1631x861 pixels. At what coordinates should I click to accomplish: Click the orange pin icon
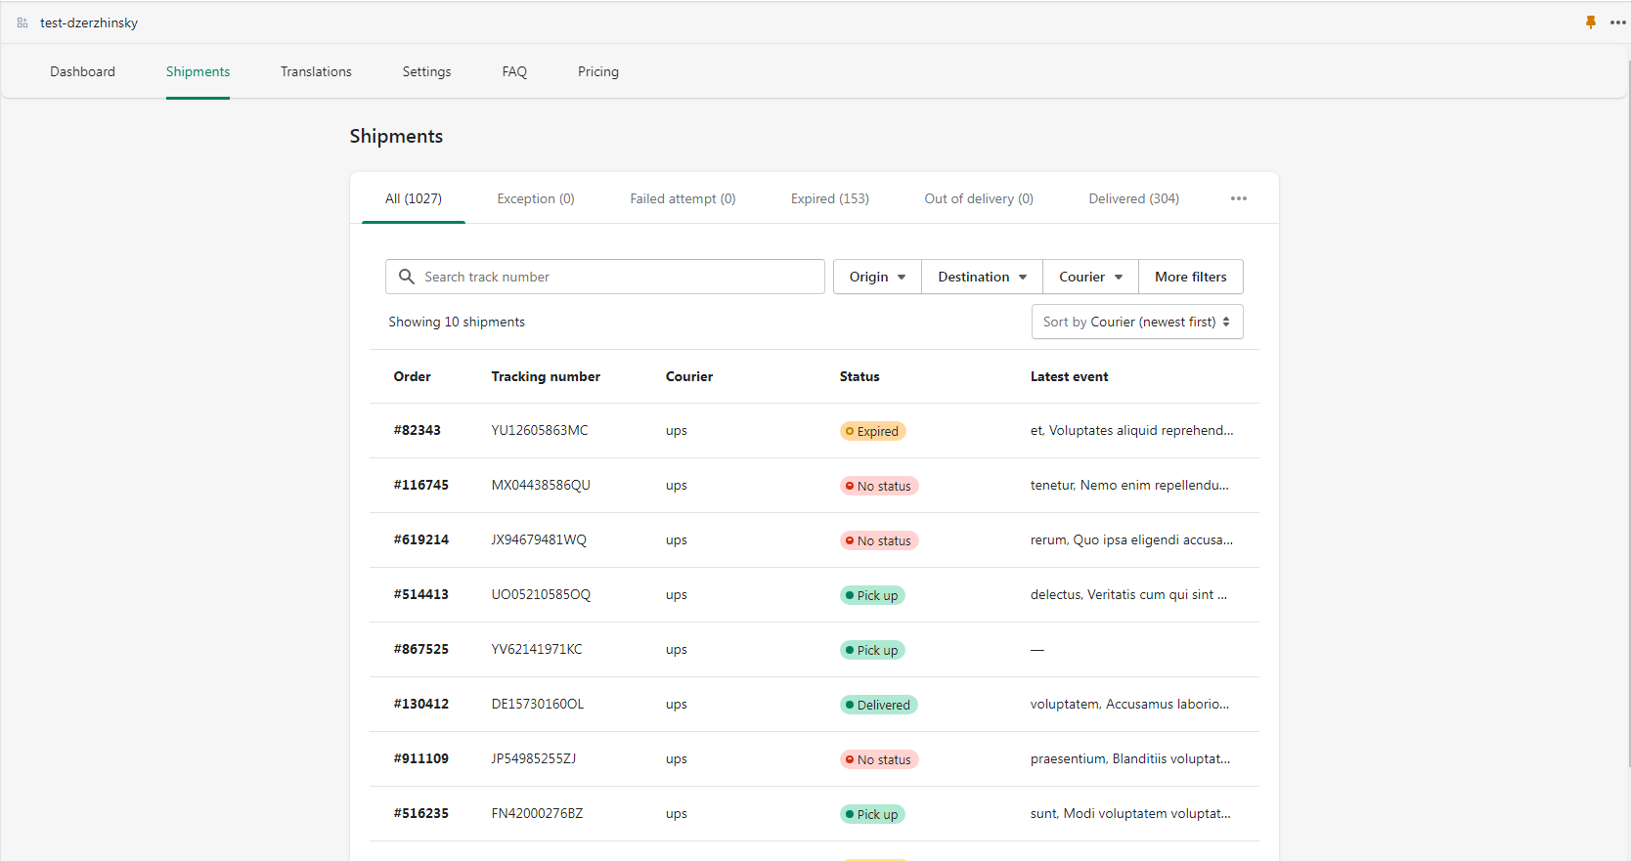point(1591,22)
